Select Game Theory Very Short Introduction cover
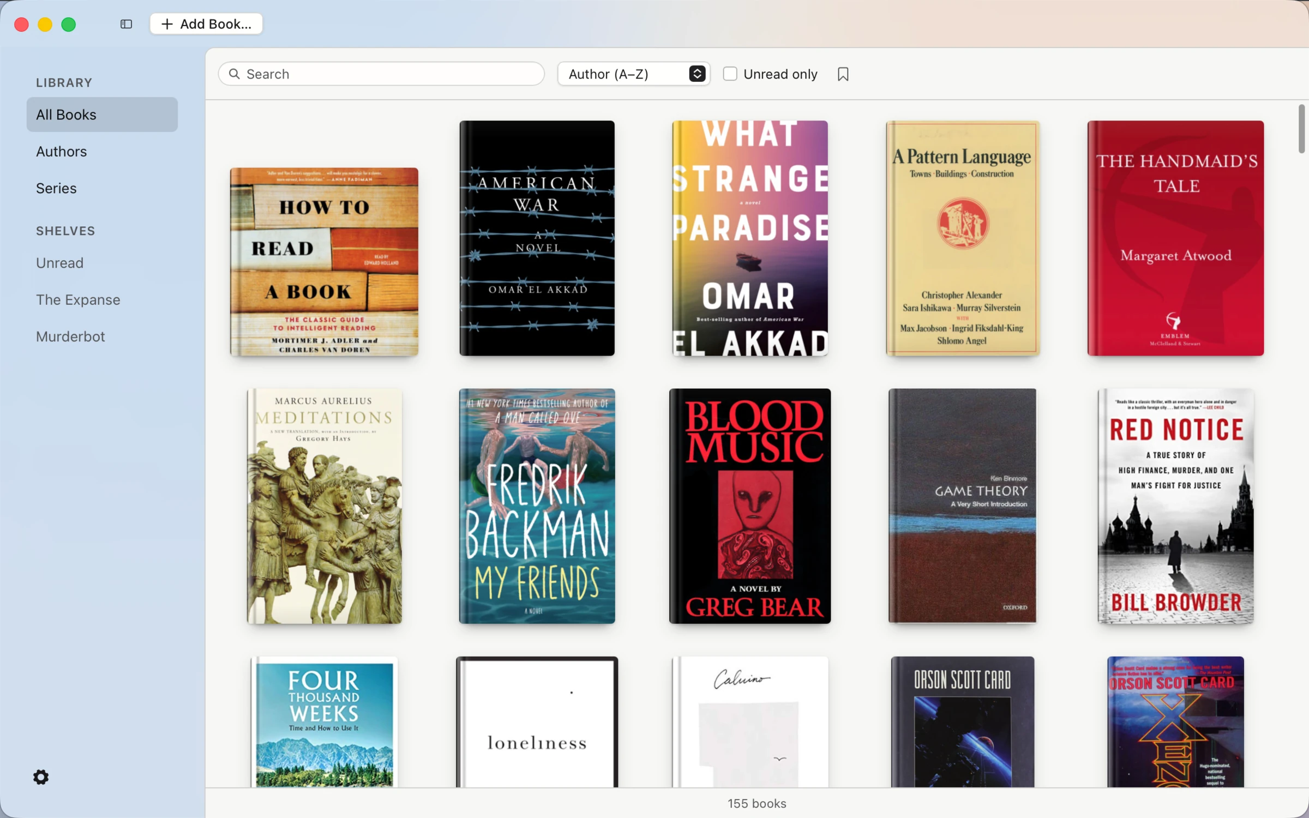 962,506
